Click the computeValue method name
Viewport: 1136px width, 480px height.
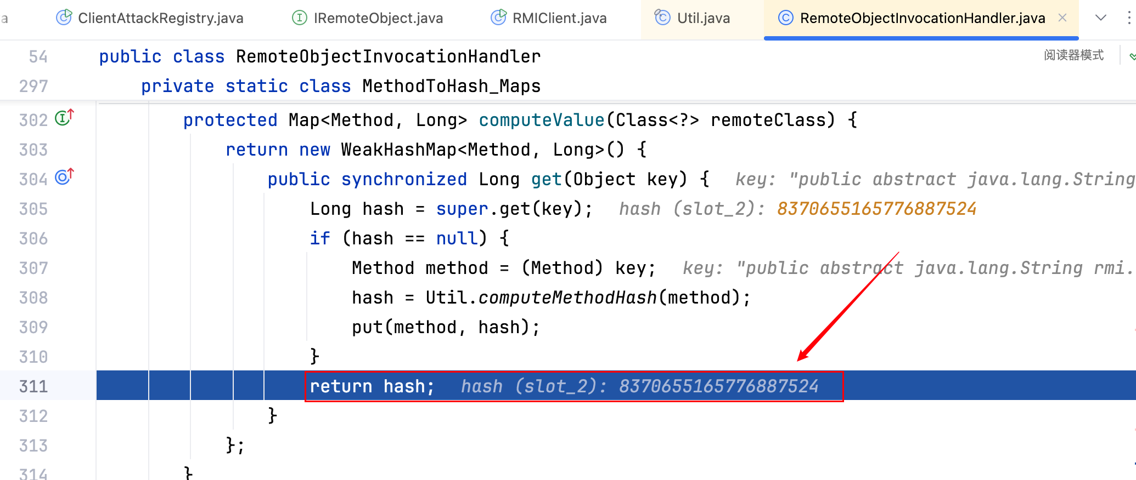coord(541,120)
